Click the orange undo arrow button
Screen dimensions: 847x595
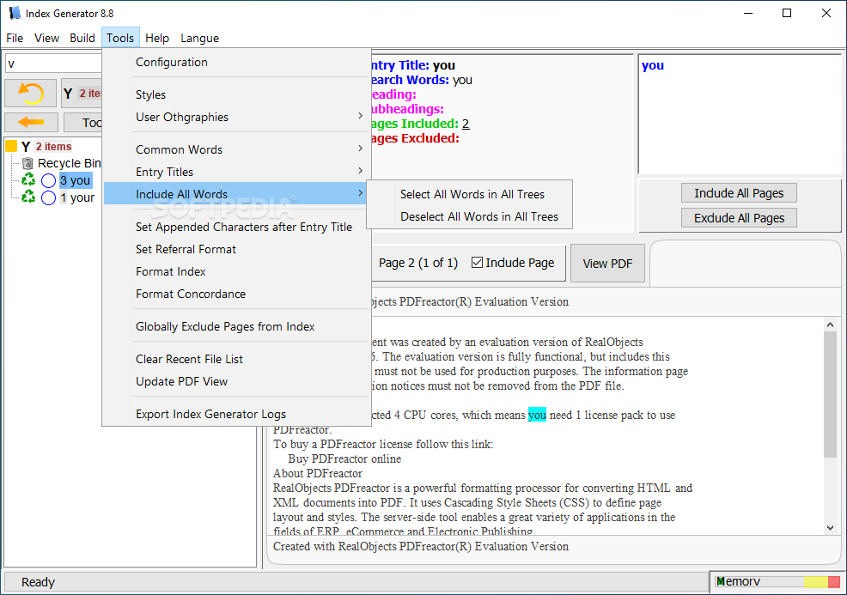[30, 94]
